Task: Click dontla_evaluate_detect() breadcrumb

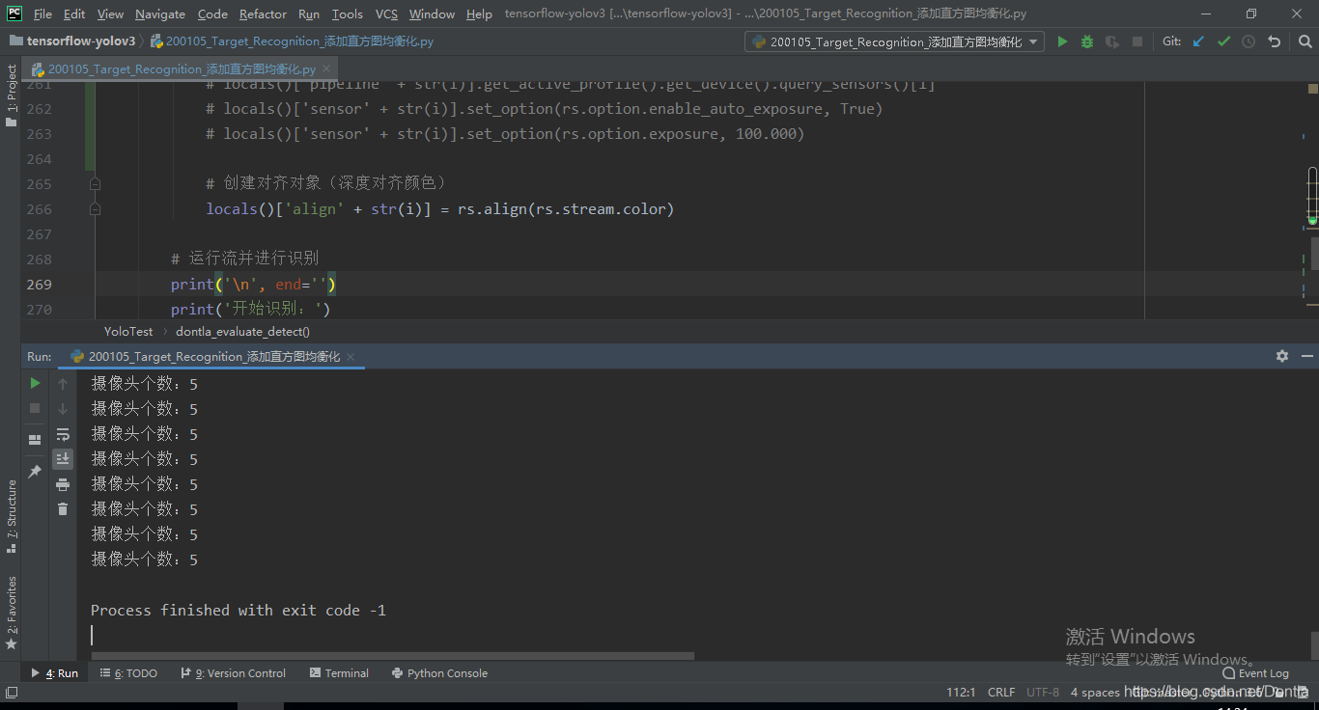Action: pos(242,331)
